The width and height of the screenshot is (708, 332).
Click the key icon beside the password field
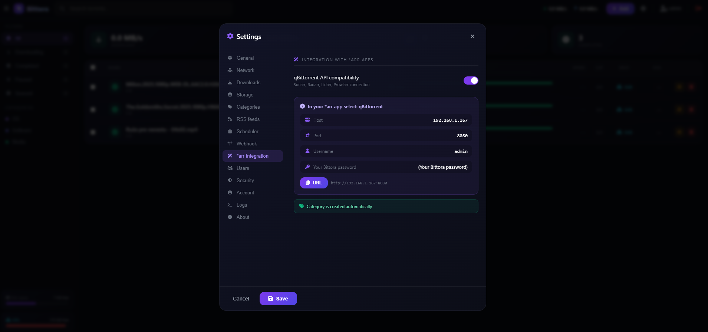tap(307, 167)
